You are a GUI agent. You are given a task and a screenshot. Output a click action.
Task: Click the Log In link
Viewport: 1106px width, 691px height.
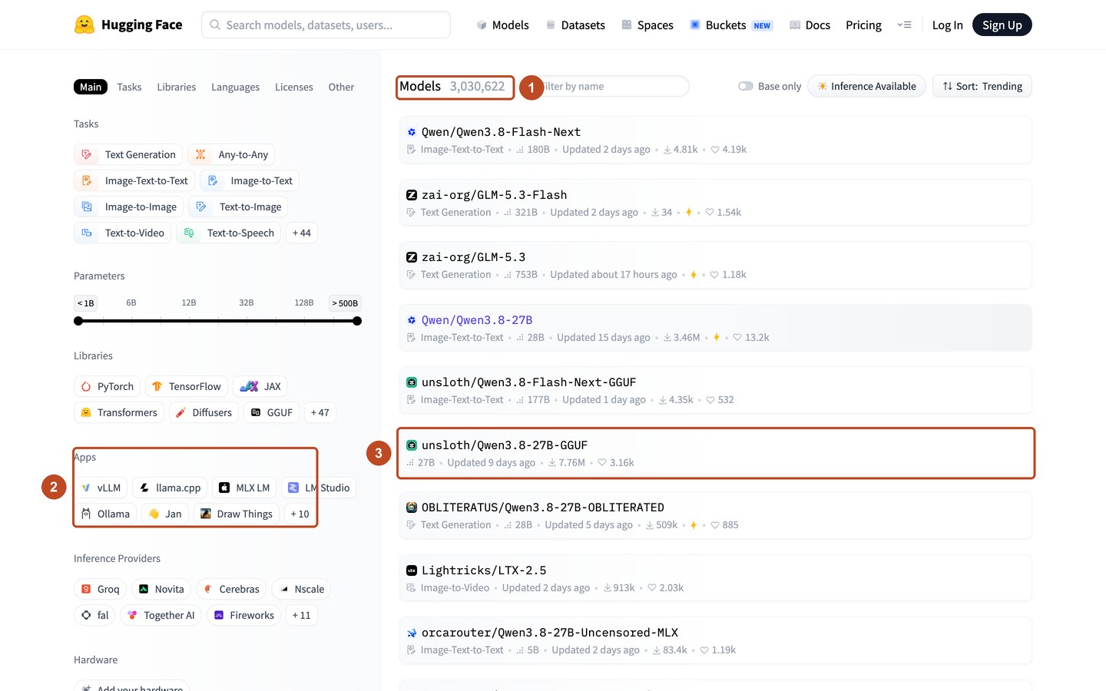(947, 25)
